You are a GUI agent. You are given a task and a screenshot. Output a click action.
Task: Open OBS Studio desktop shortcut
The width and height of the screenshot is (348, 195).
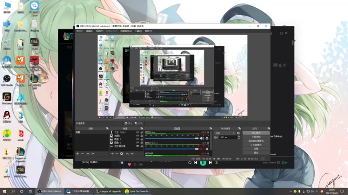(x=7, y=81)
